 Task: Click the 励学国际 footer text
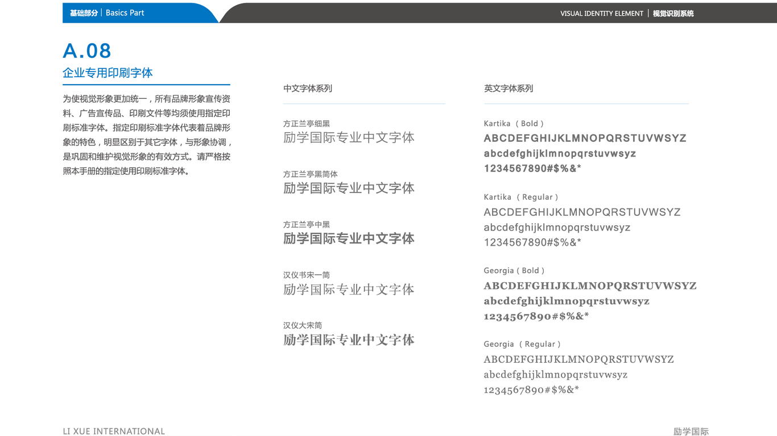click(691, 431)
